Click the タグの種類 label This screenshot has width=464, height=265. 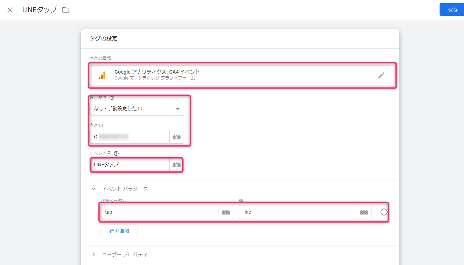101,58
